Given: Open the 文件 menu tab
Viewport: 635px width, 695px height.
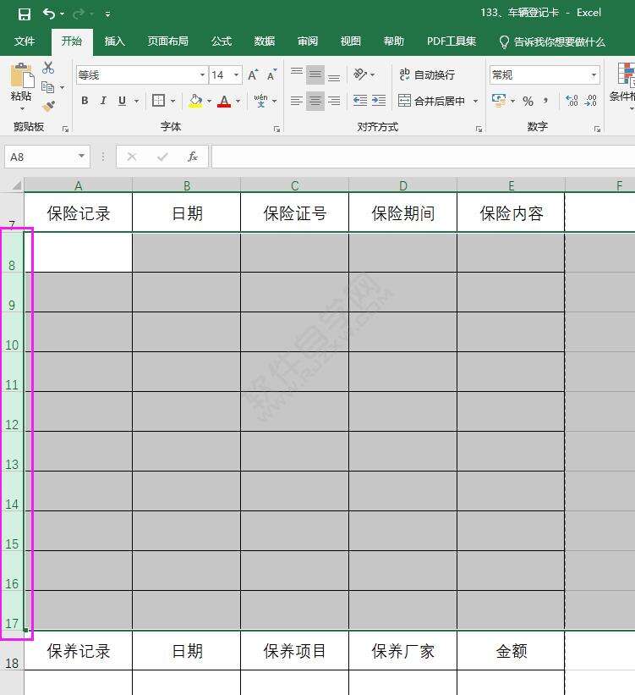Looking at the screenshot, I should (25, 41).
